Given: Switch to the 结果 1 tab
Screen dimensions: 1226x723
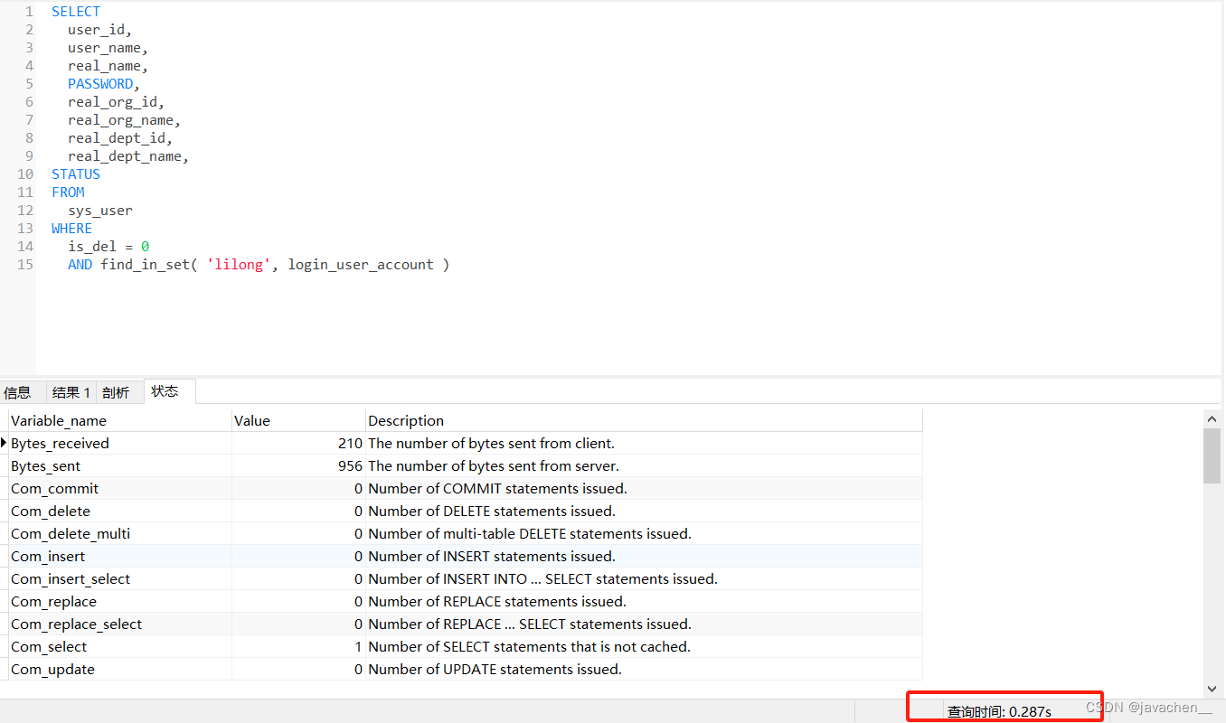Looking at the screenshot, I should pos(70,391).
